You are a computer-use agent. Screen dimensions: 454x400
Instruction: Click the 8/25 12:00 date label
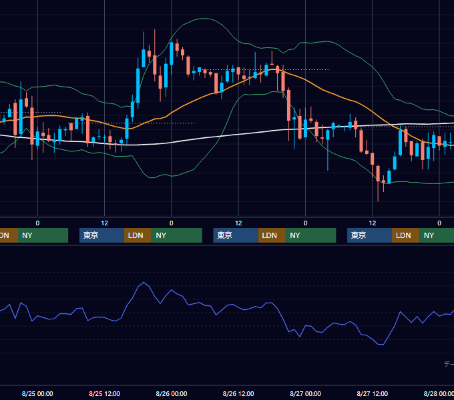click(104, 393)
